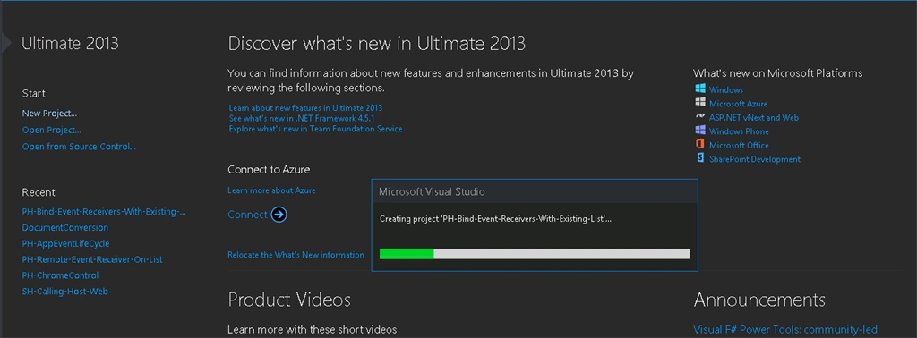The width and height of the screenshot is (917, 338).
Task: Open the SharePoint Development link
Action: coord(755,159)
